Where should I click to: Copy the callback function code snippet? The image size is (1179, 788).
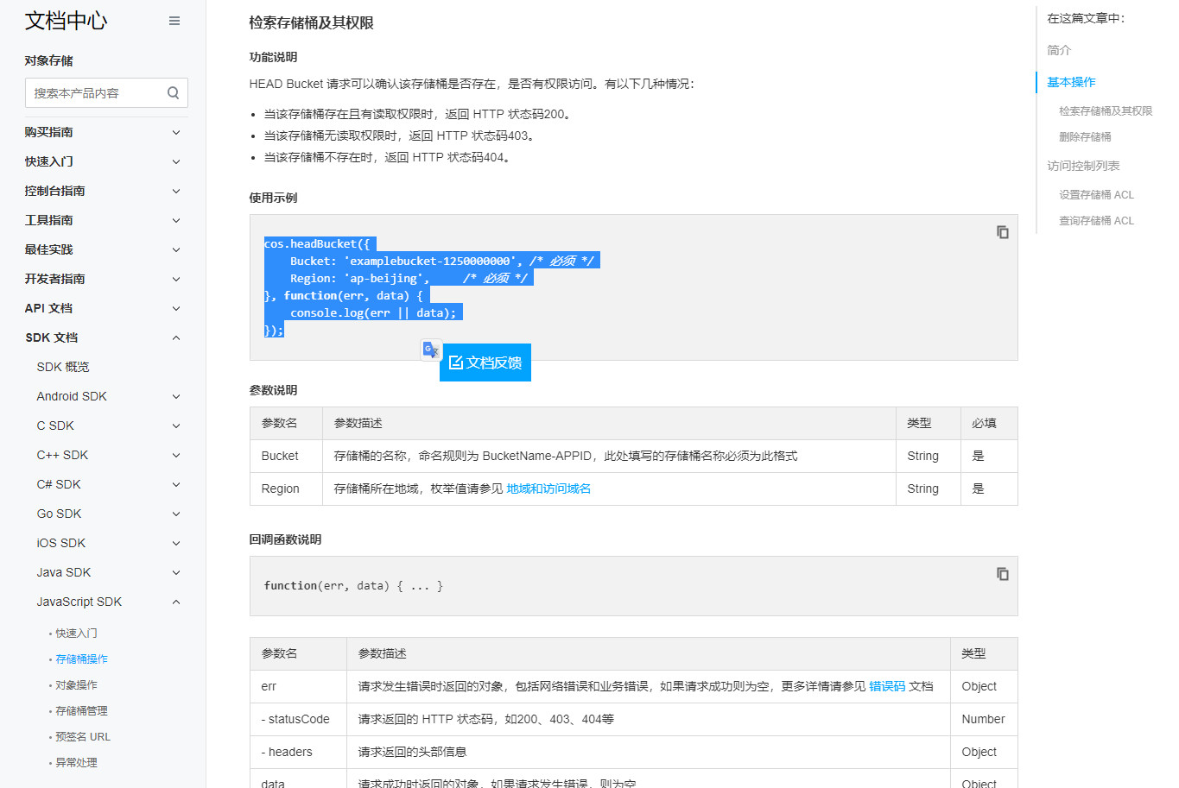point(1003,574)
